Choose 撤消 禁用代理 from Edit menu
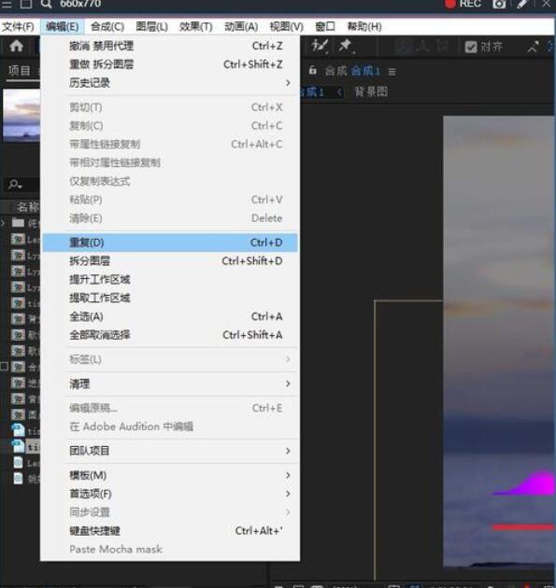556x588 pixels. (170, 46)
